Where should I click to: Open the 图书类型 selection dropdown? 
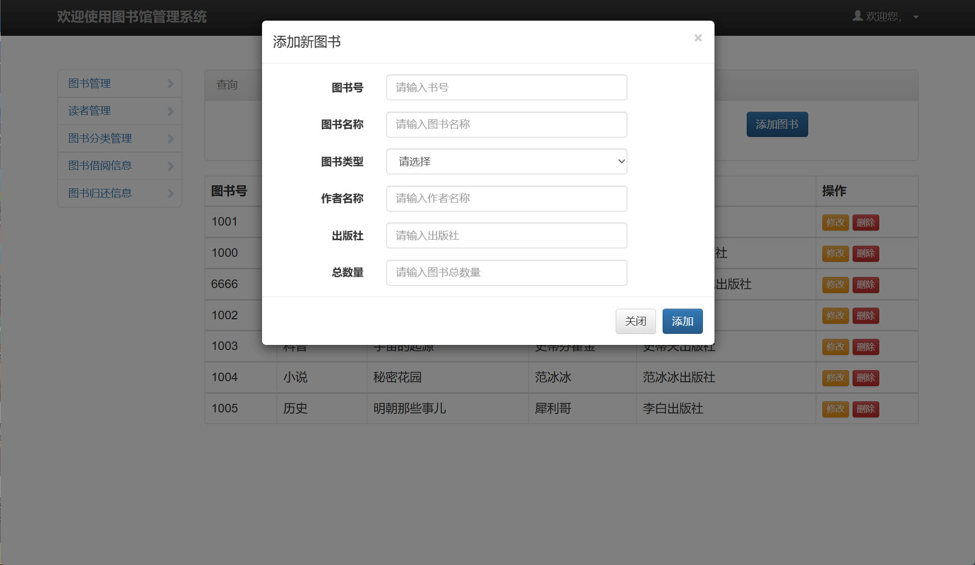pyautogui.click(x=506, y=162)
